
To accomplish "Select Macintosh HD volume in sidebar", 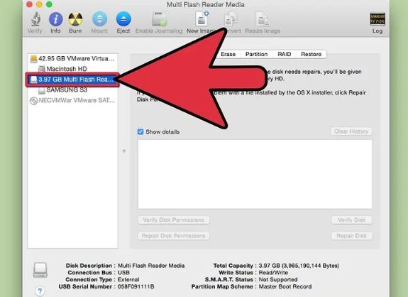I will click(62, 69).
